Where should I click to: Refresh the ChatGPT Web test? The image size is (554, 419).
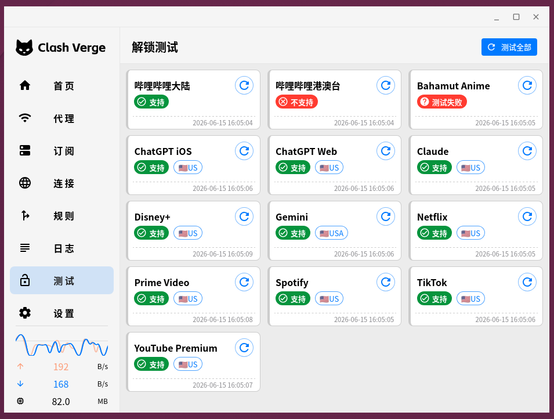[x=385, y=151]
